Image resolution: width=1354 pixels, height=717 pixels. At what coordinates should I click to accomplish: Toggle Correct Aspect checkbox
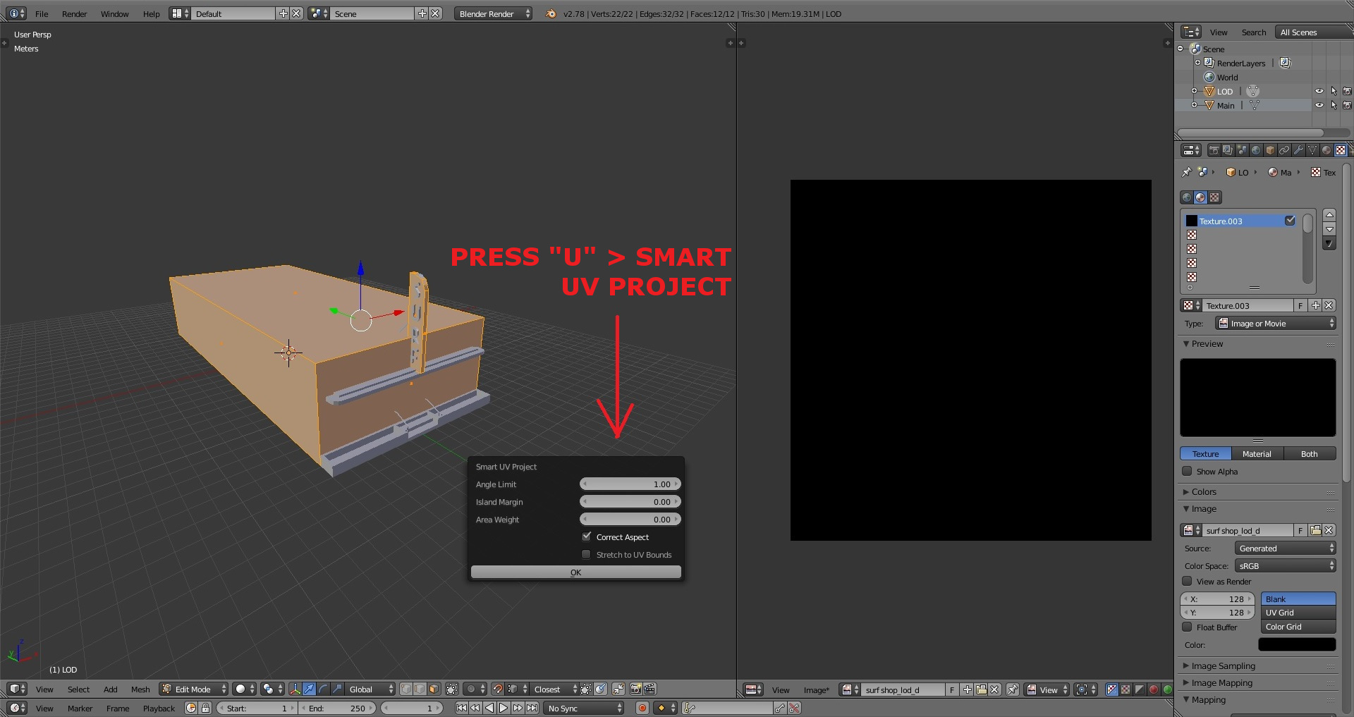[587, 537]
